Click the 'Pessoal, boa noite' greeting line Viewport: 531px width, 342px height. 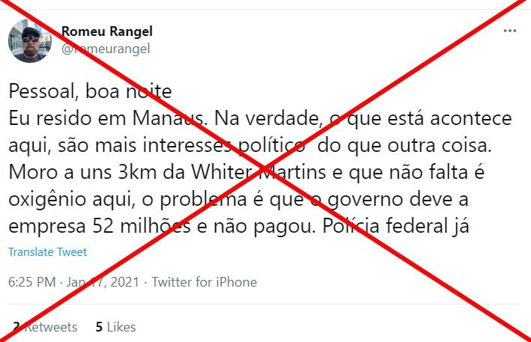coord(91,91)
